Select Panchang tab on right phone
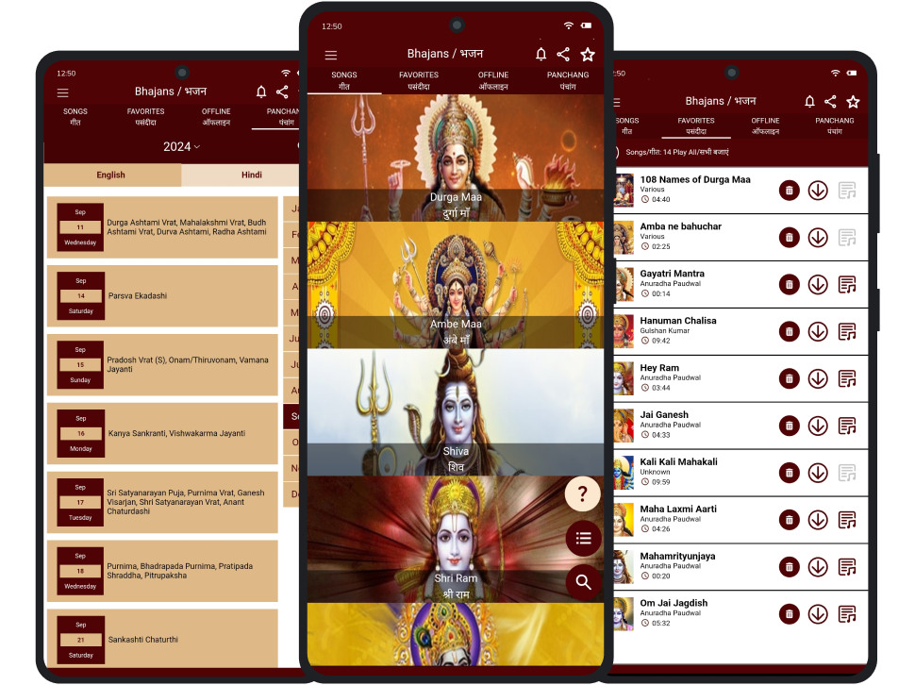The height and width of the screenshot is (685, 915). click(x=835, y=126)
